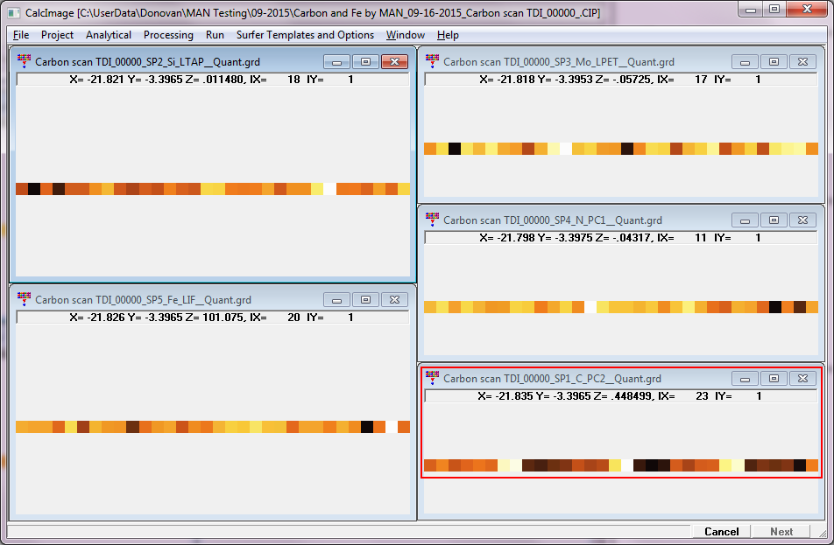Maximize the Fe_LIF quant child window
The image size is (834, 545).
[x=365, y=300]
